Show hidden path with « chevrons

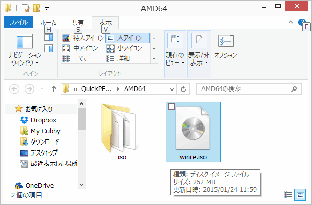tap(75, 89)
